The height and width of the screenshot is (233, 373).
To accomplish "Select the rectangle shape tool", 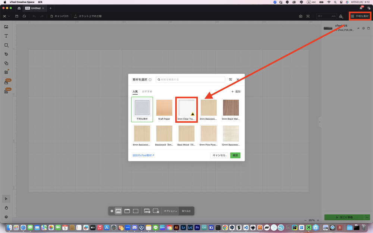I will point(6,45).
